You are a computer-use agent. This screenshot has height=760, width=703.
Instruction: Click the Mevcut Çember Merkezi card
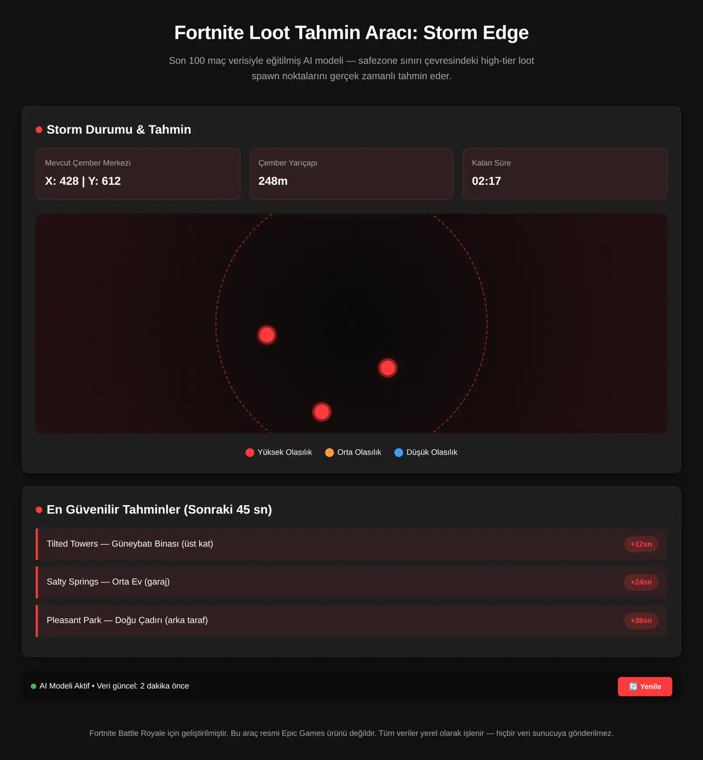(138, 174)
